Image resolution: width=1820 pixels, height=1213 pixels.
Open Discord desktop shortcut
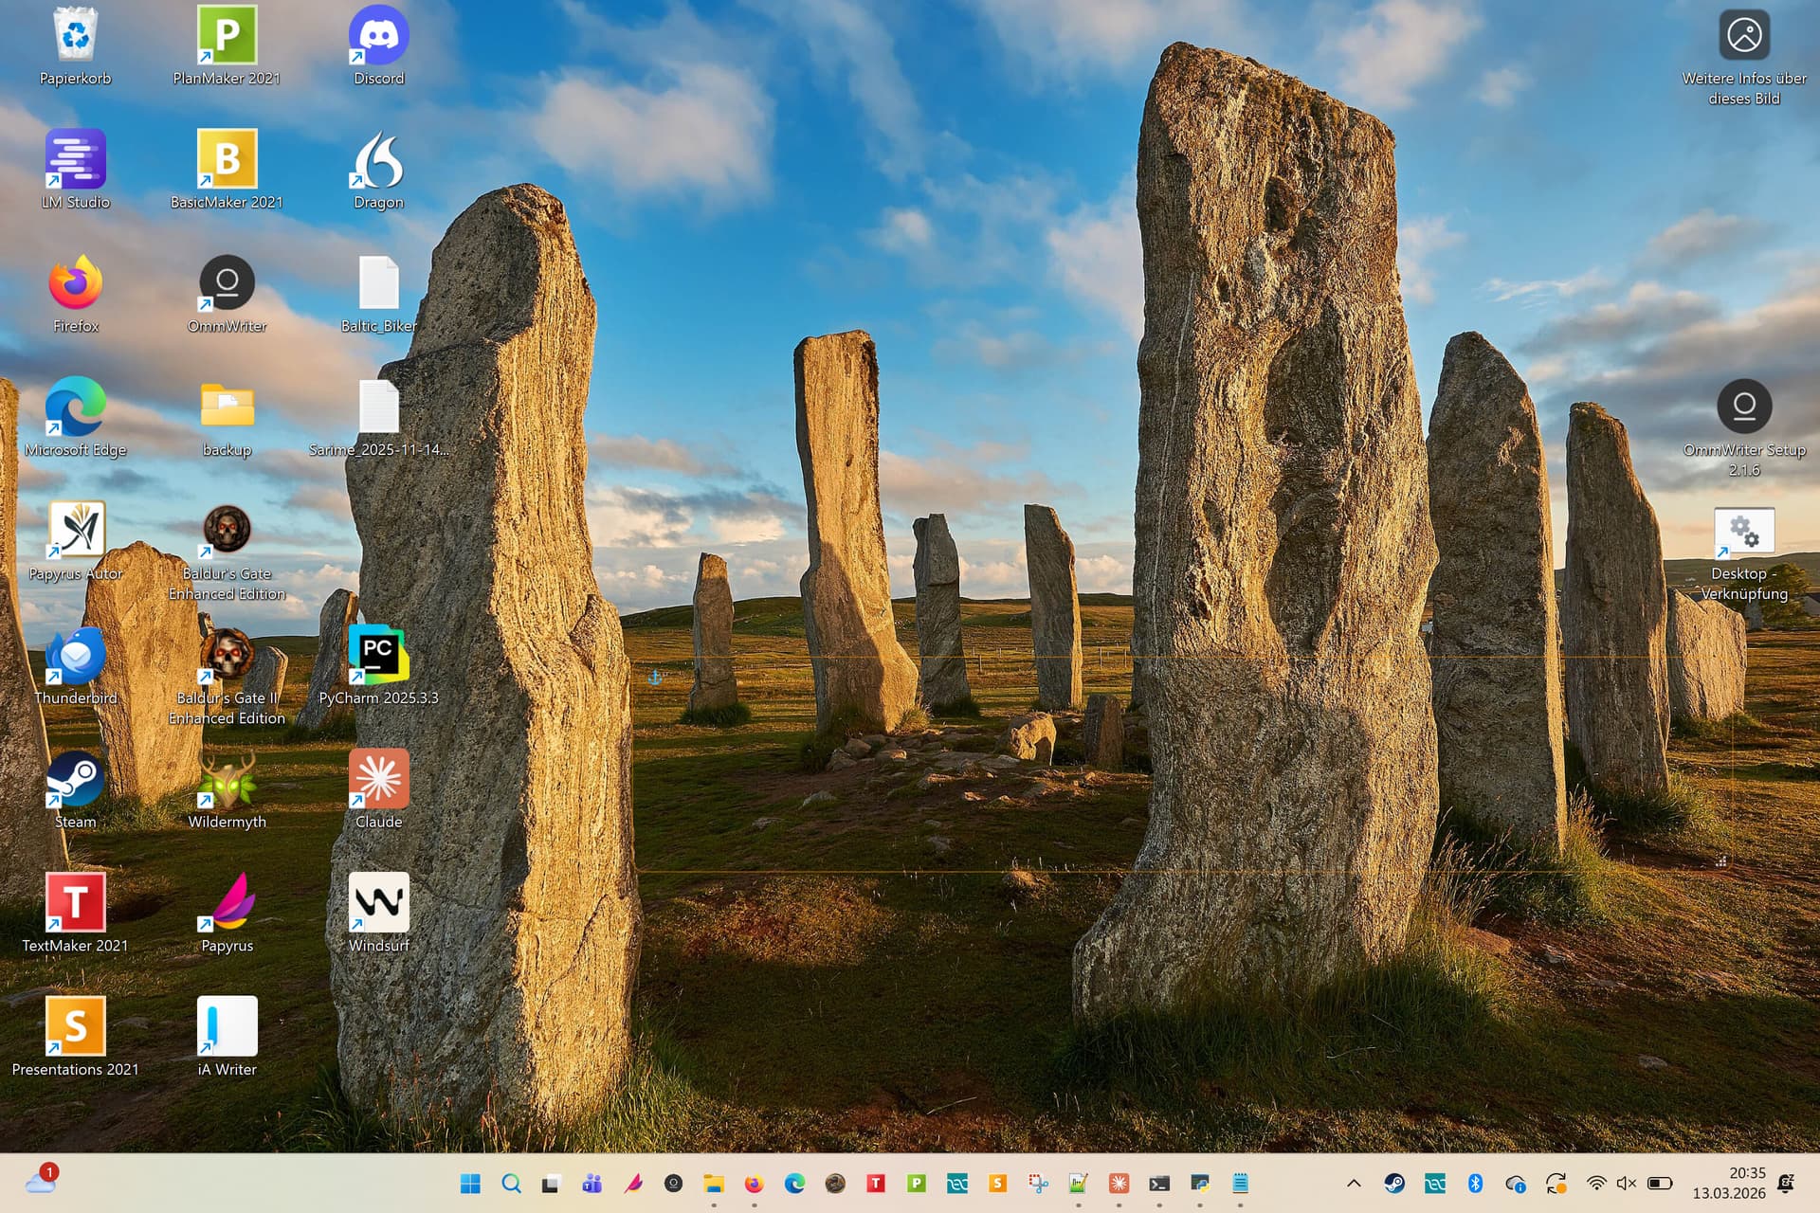(378, 37)
